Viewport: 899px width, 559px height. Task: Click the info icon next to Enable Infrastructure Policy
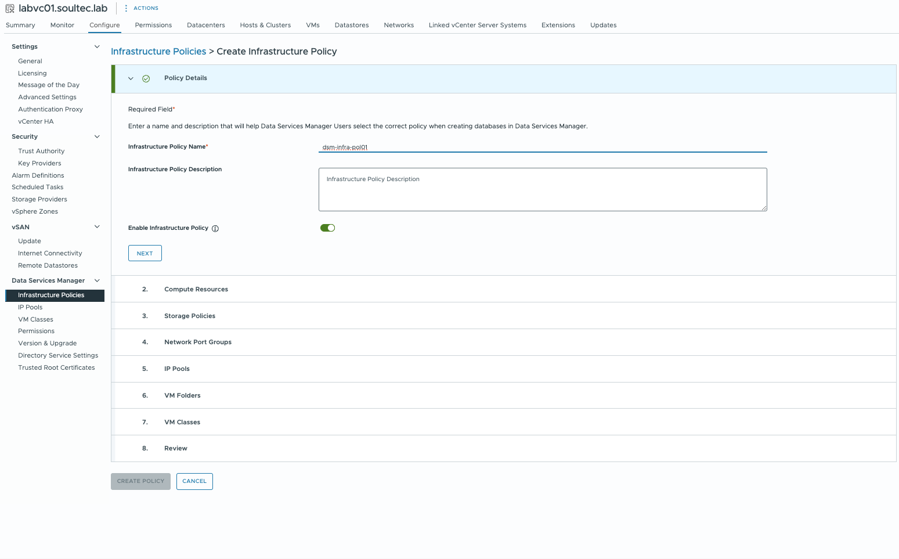[x=215, y=229]
